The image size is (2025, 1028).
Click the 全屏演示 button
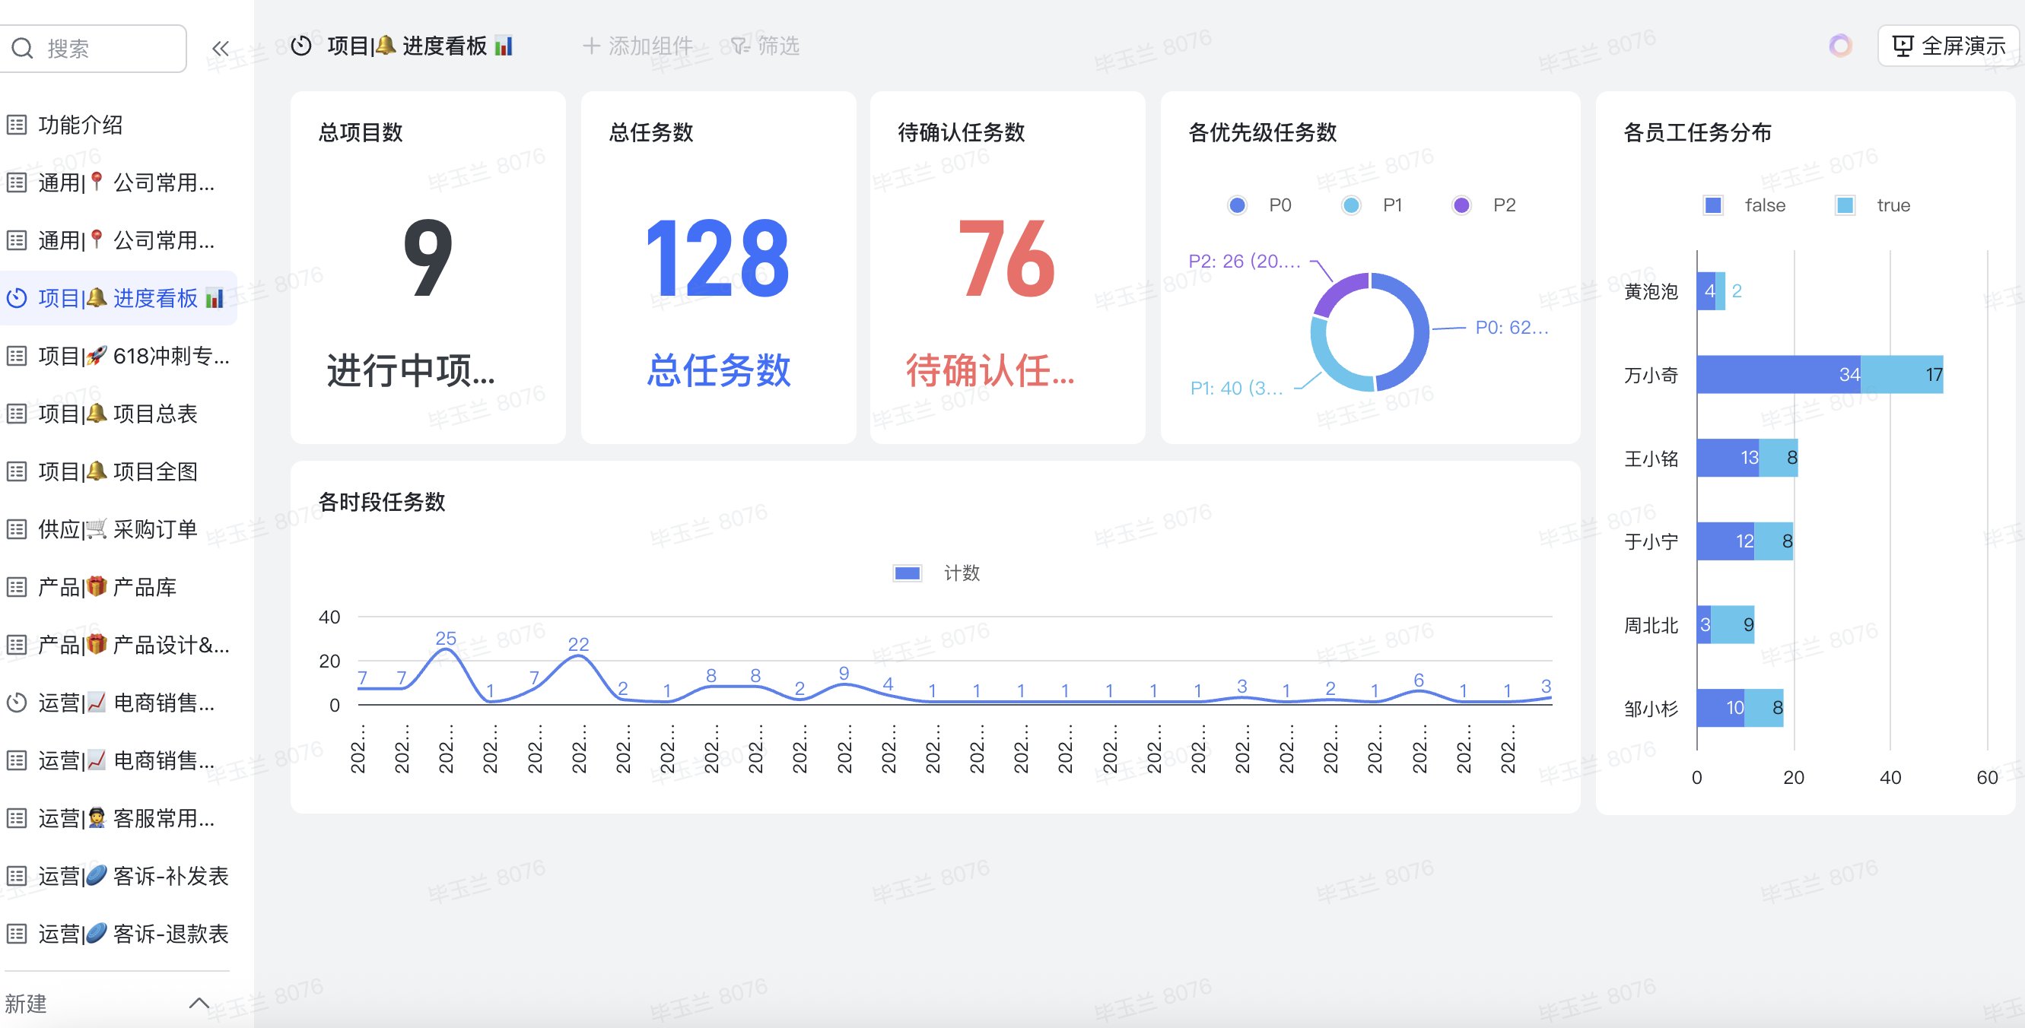click(x=1948, y=46)
